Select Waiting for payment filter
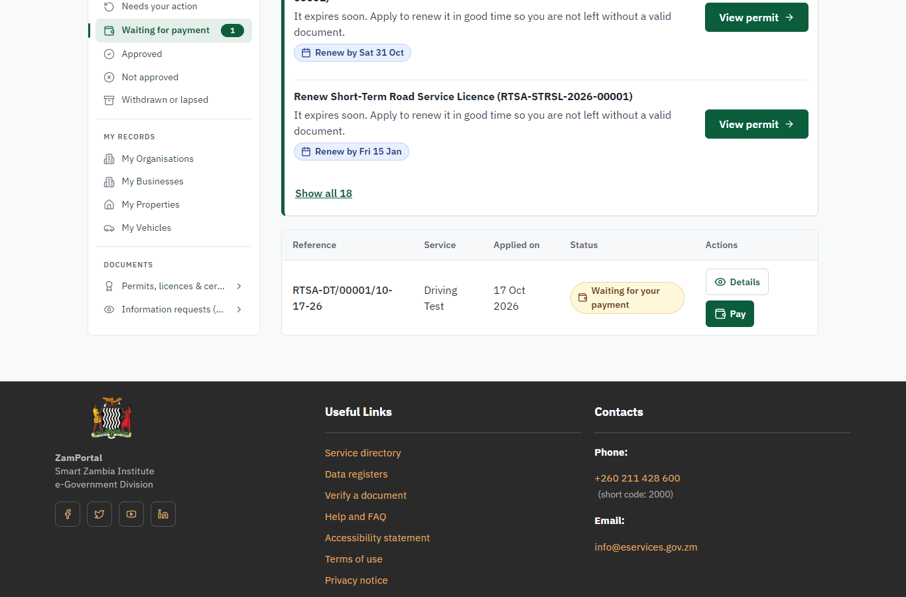Image resolution: width=906 pixels, height=597 pixels. [174, 31]
